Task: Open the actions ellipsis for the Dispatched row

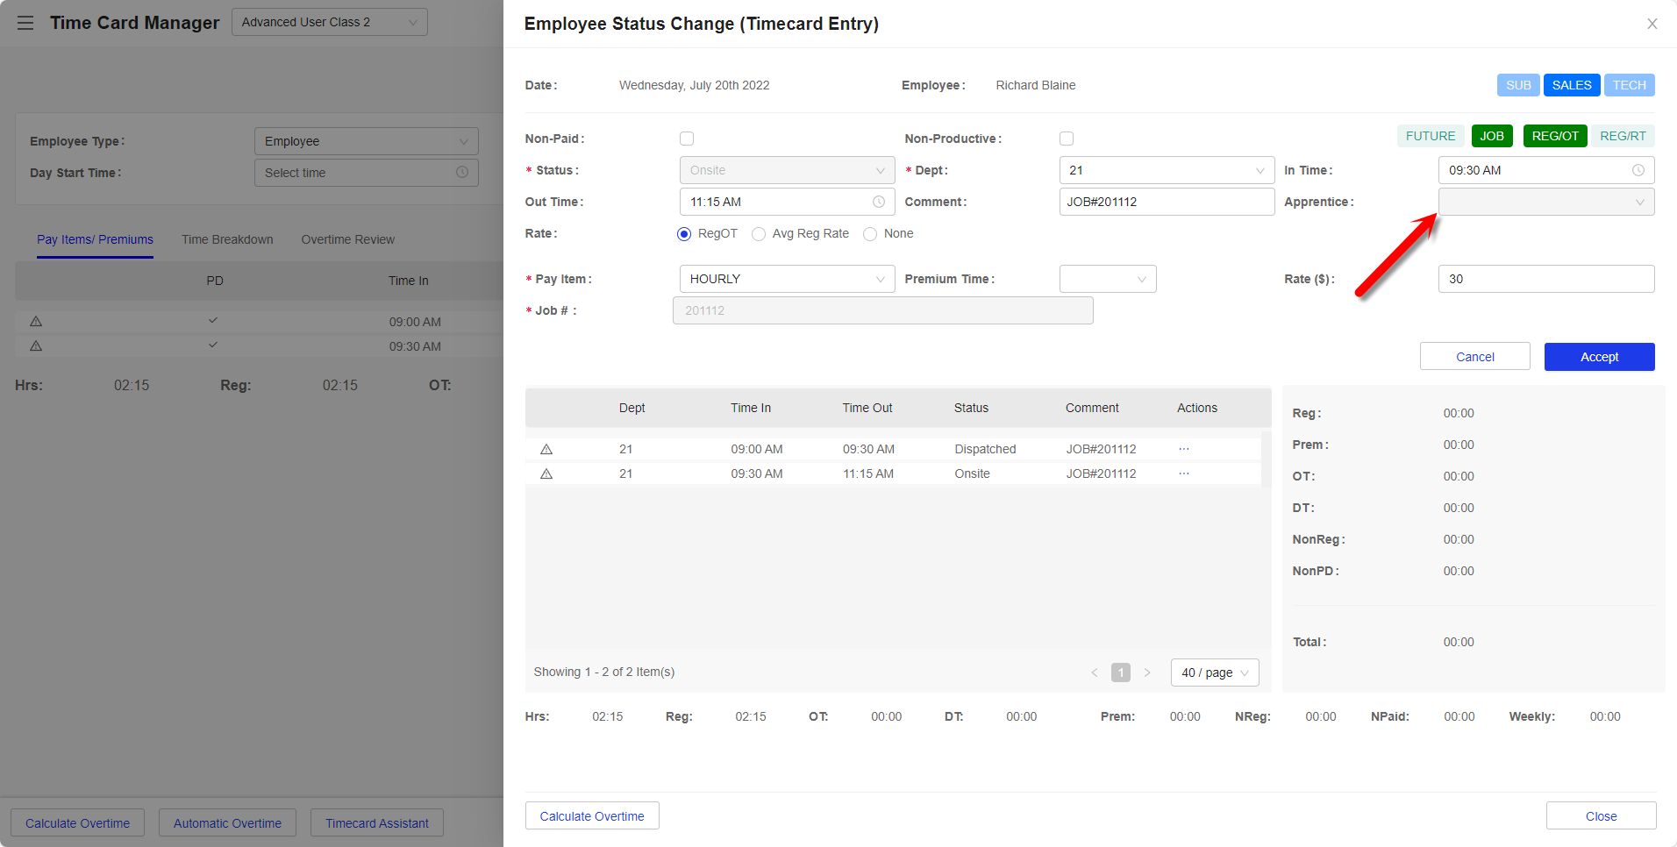Action: pyautogui.click(x=1184, y=449)
